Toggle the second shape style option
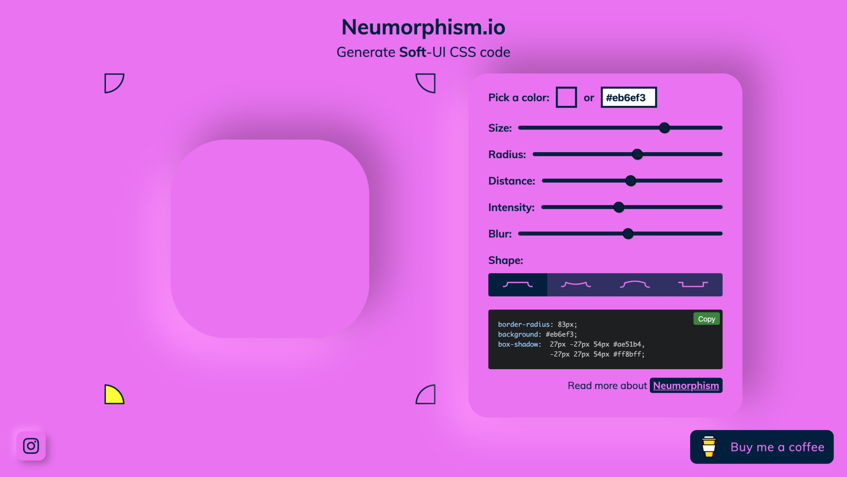The width and height of the screenshot is (847, 477). click(x=576, y=284)
